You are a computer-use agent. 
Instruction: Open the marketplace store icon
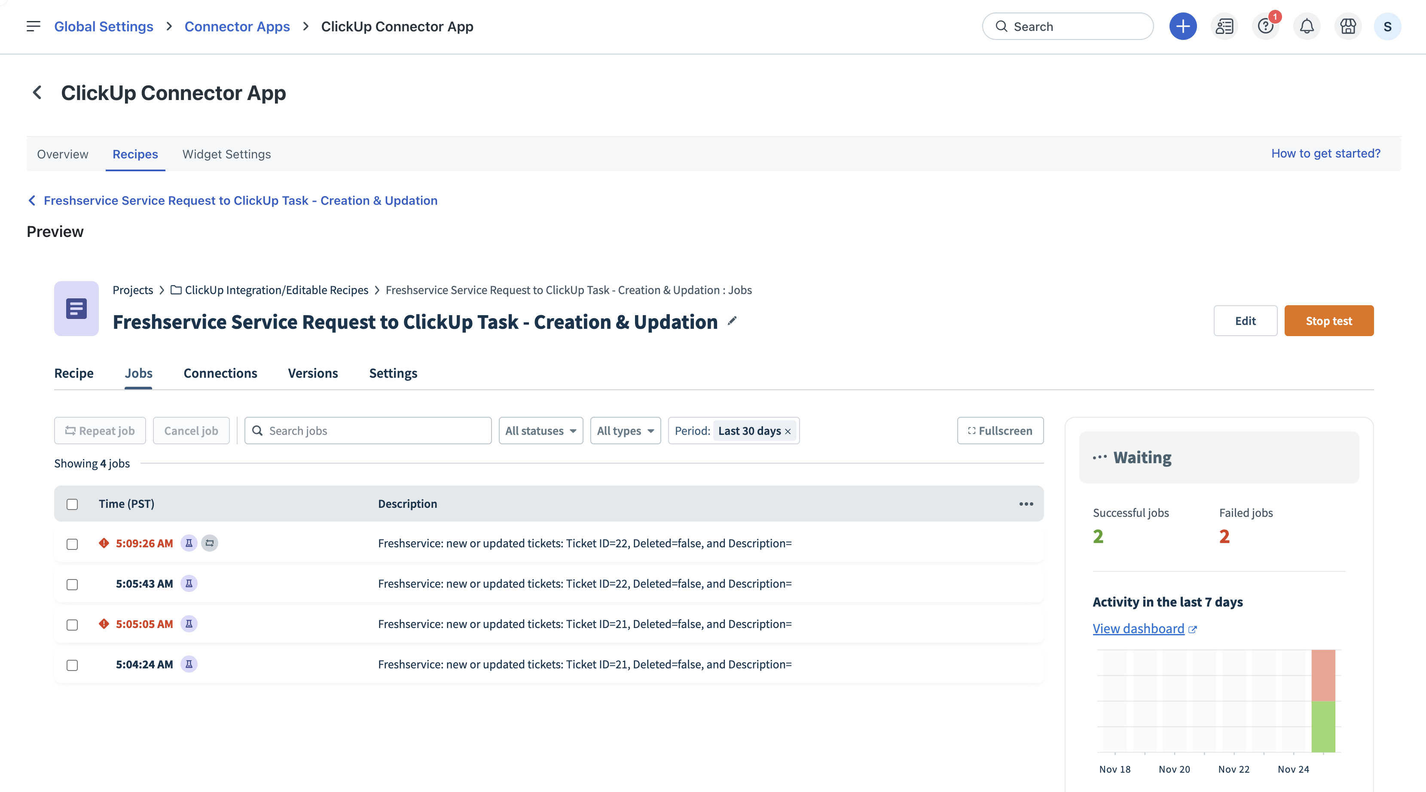pyautogui.click(x=1347, y=27)
